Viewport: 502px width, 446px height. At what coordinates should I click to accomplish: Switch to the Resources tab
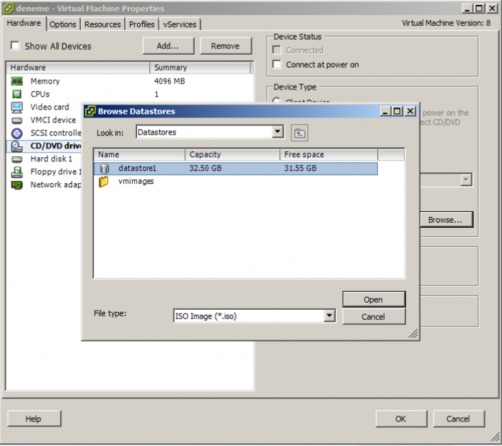(102, 24)
